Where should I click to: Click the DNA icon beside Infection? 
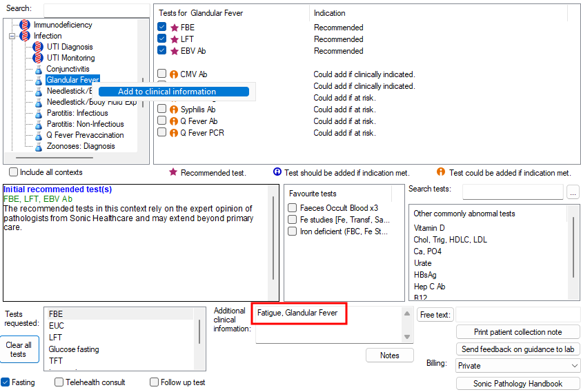click(x=25, y=36)
